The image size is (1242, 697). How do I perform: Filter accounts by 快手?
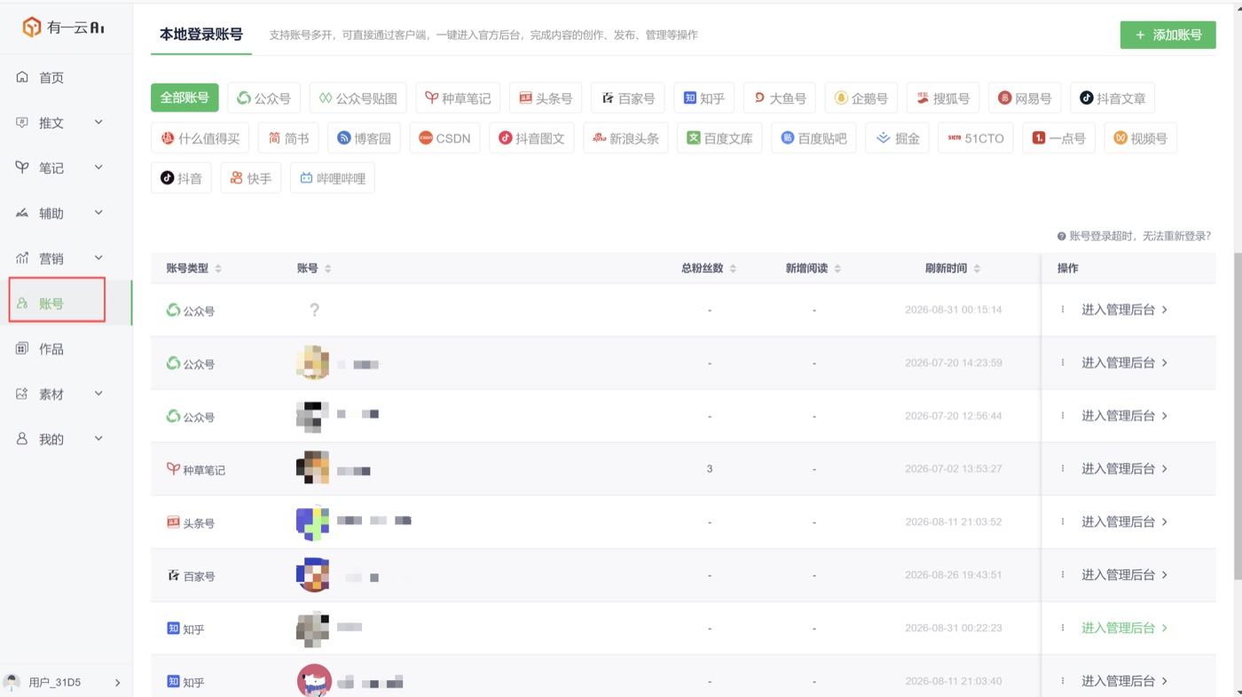click(251, 178)
